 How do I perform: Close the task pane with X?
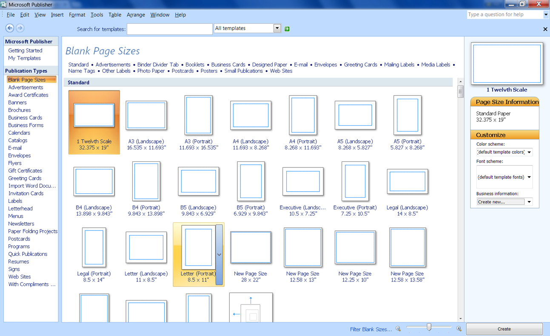pos(545,29)
